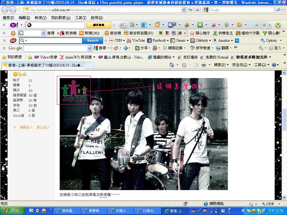The image size is (287, 215).
Task: Click the Stop loading red X icon
Action: 198,10
